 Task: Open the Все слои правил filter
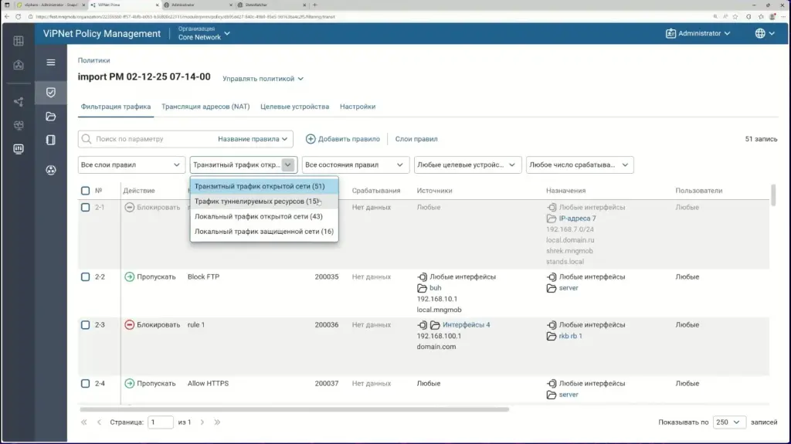131,165
